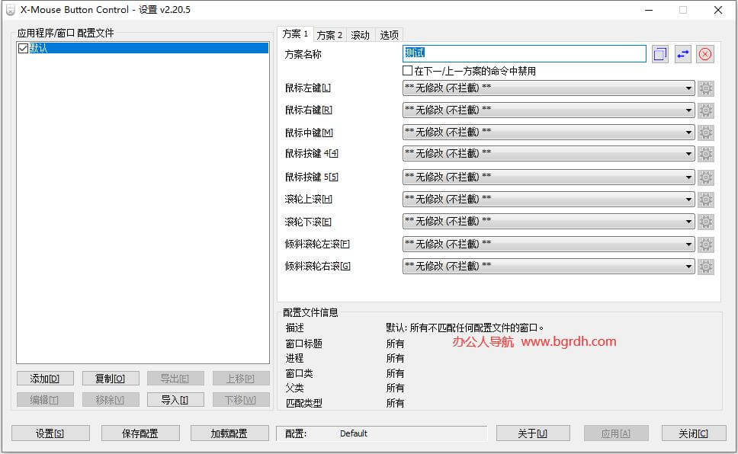Open the 滚轮下滚 action dropdown
738x454 pixels.
tap(547, 222)
